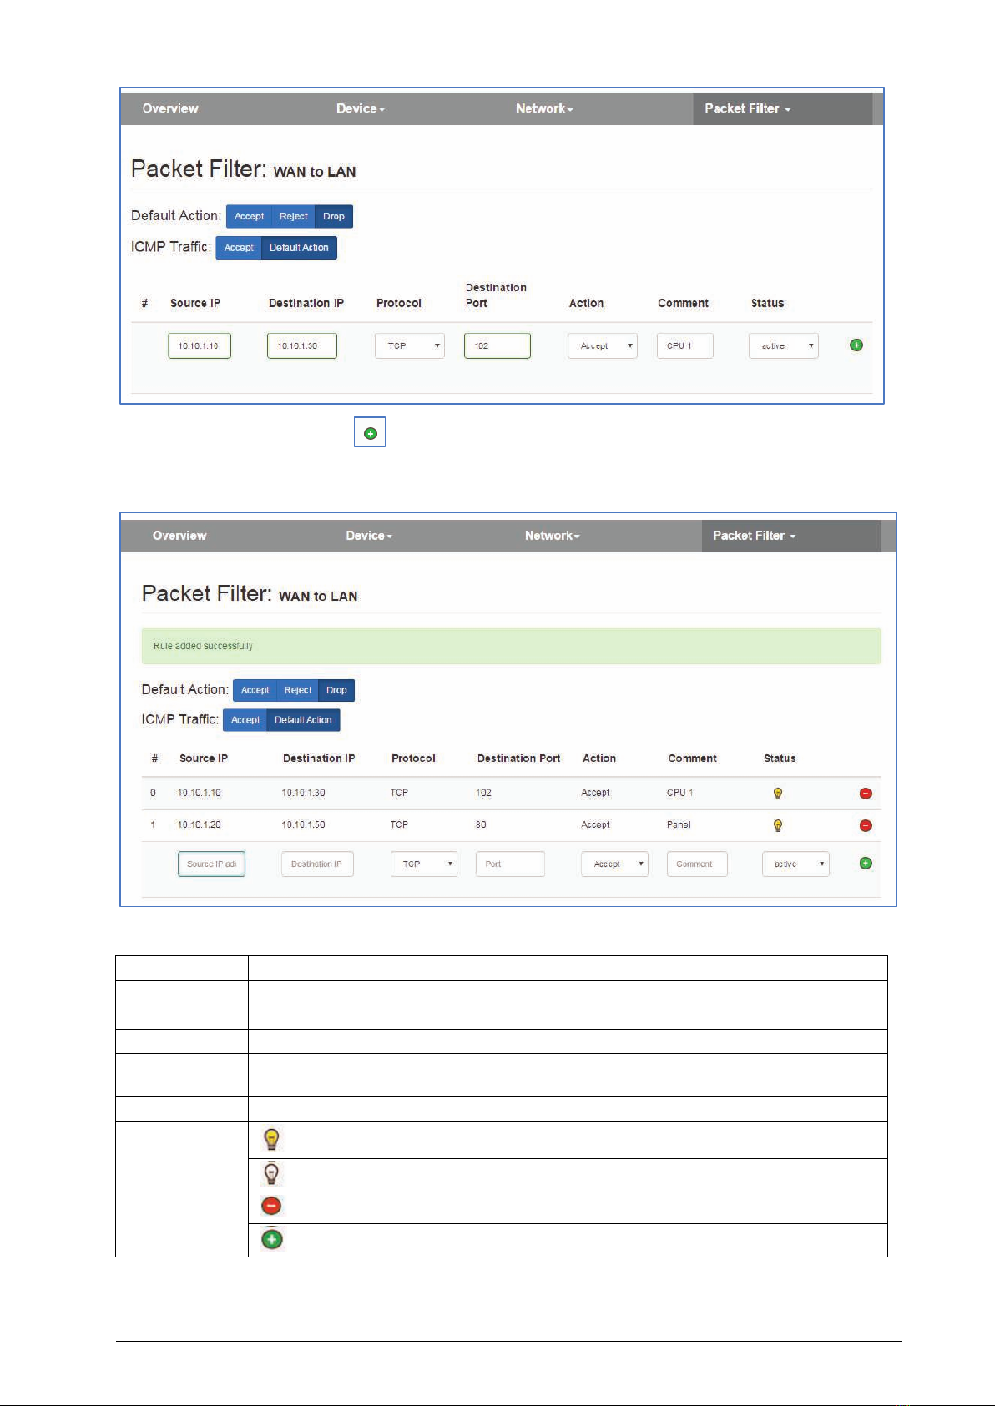
Task: Open Status active dropdown in upper screenshot
Action: (x=784, y=345)
